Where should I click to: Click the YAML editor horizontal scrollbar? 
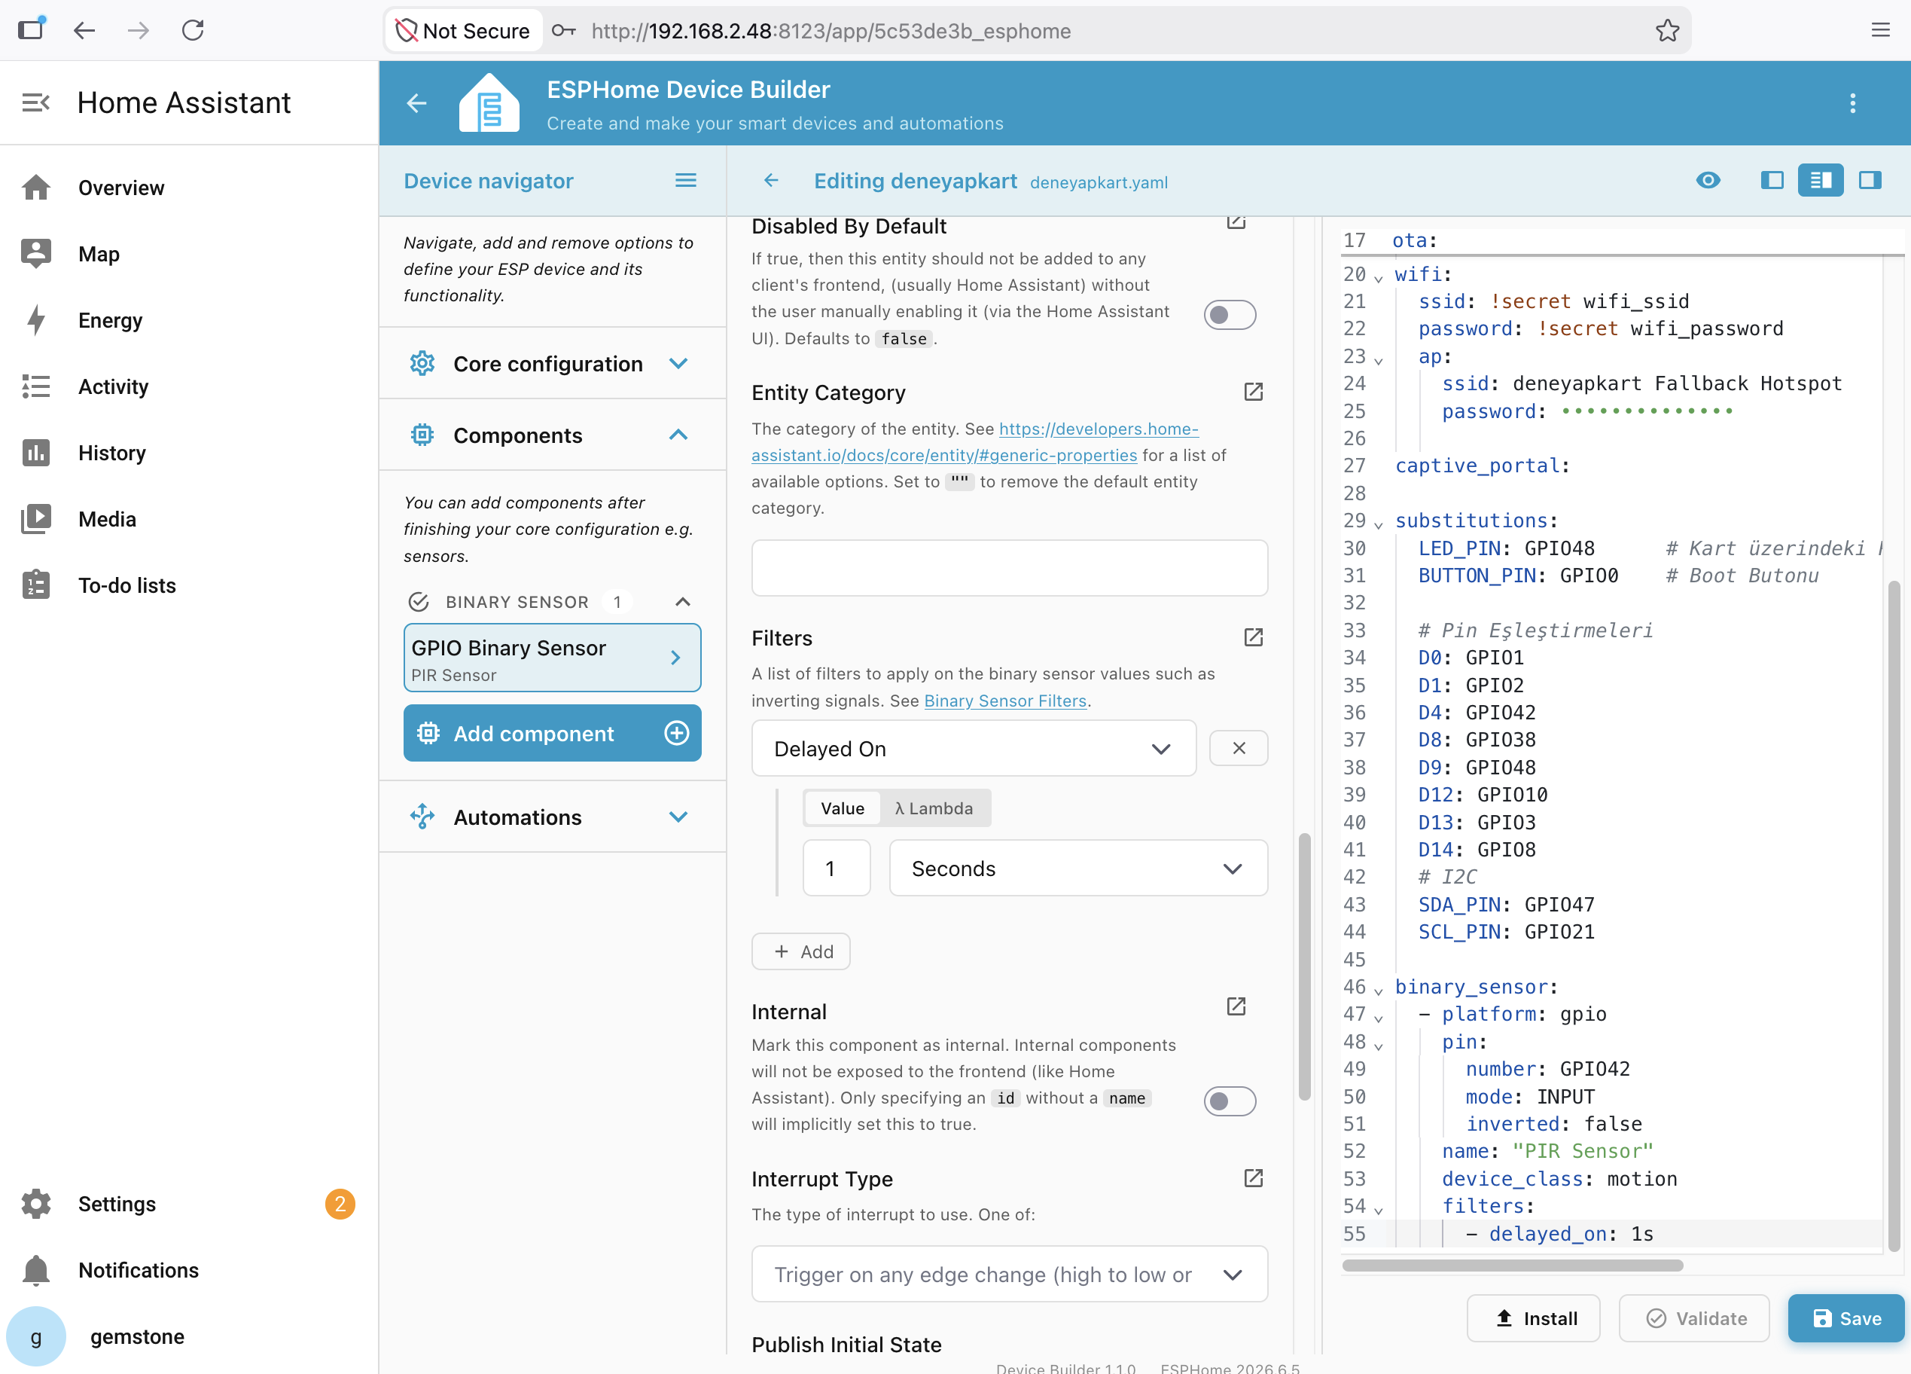point(1513,1266)
